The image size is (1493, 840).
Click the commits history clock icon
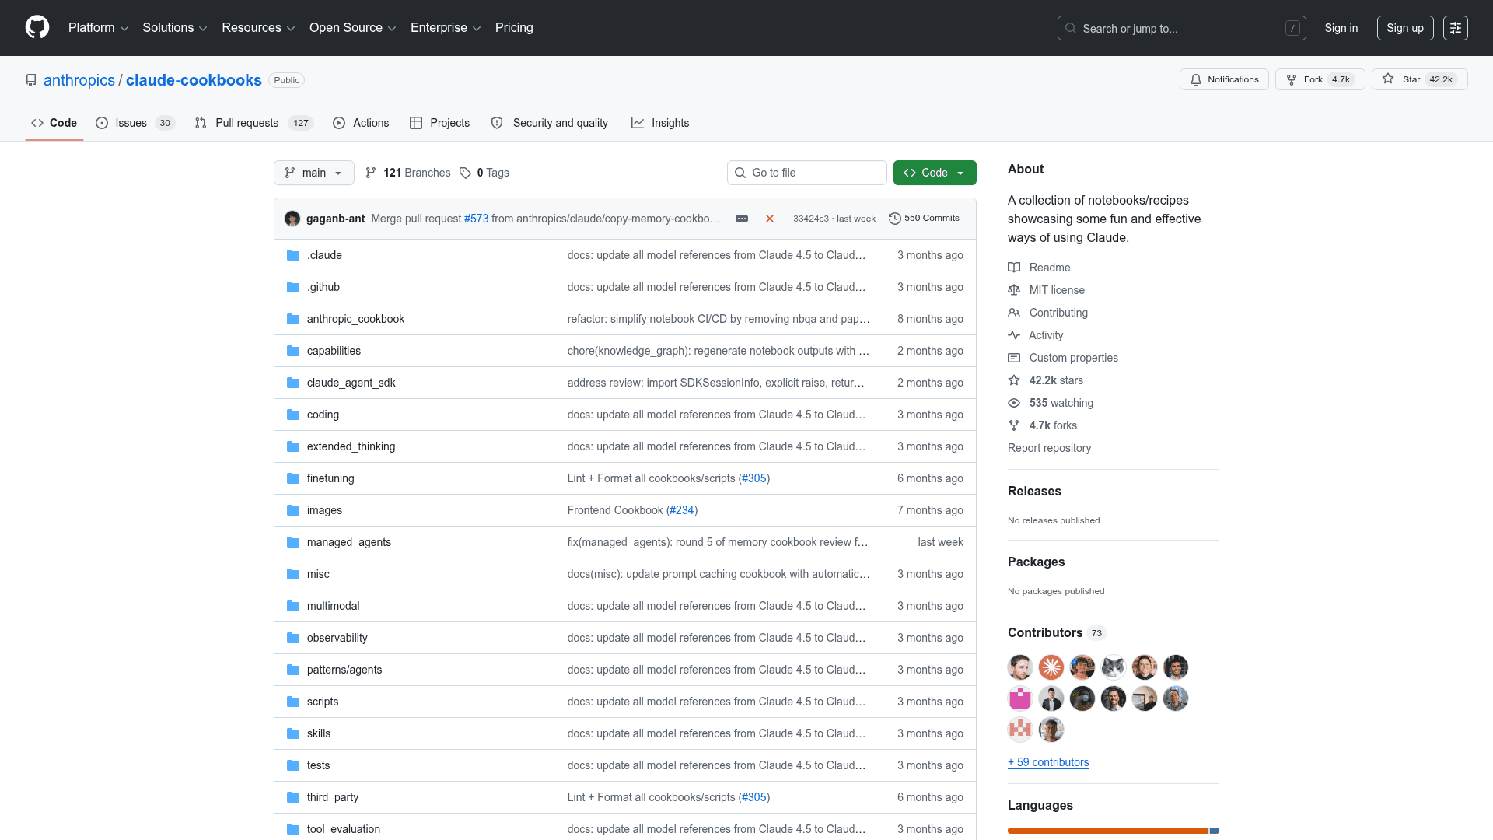895,219
